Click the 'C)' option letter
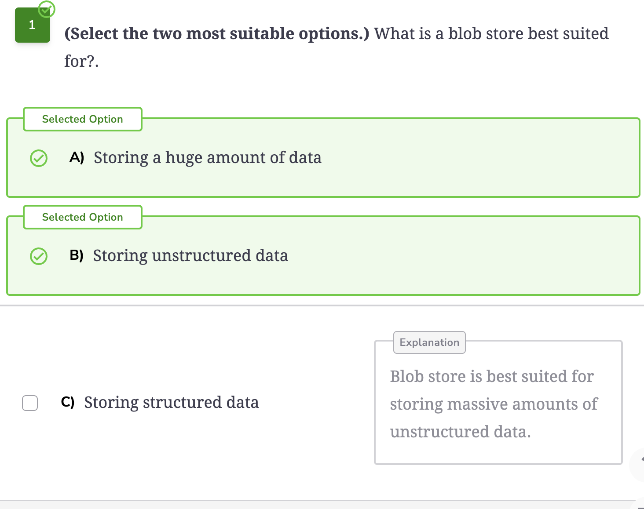 coord(68,402)
